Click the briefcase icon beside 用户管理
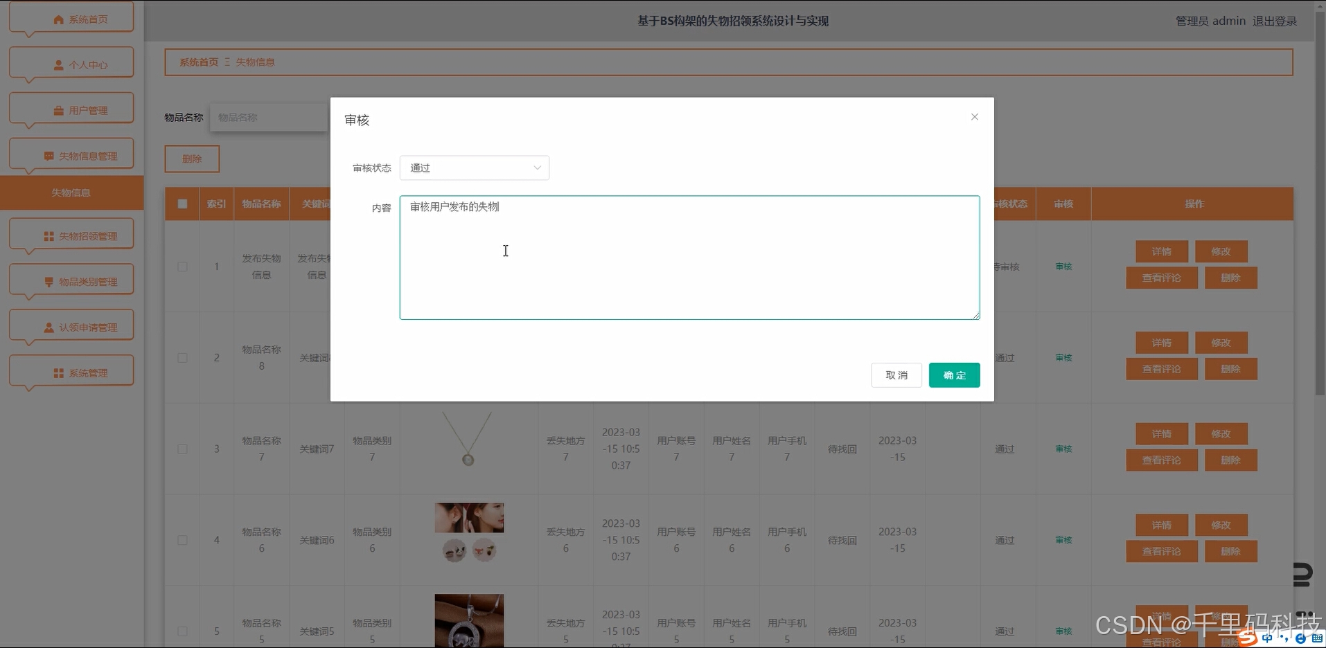The image size is (1326, 648). tap(58, 111)
